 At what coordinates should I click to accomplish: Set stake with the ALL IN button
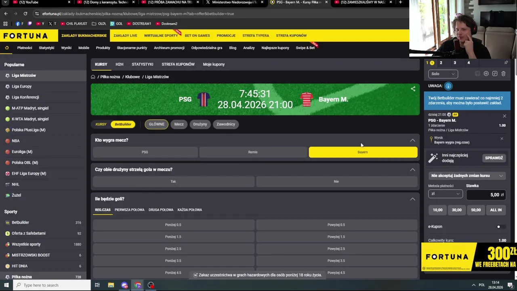[496, 210]
